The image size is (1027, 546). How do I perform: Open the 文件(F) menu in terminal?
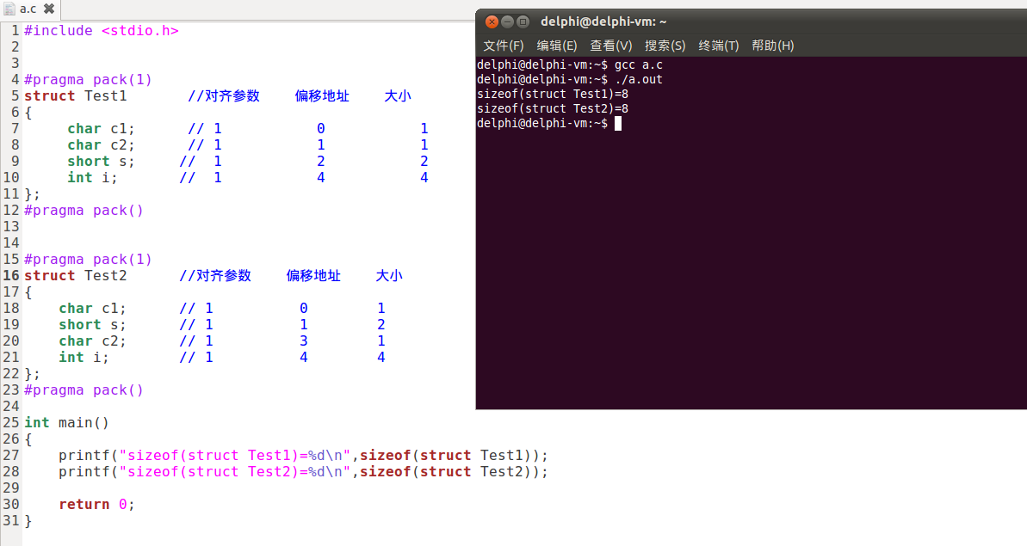point(503,46)
